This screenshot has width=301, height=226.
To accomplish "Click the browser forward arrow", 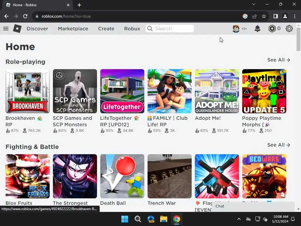I will (x=16, y=16).
